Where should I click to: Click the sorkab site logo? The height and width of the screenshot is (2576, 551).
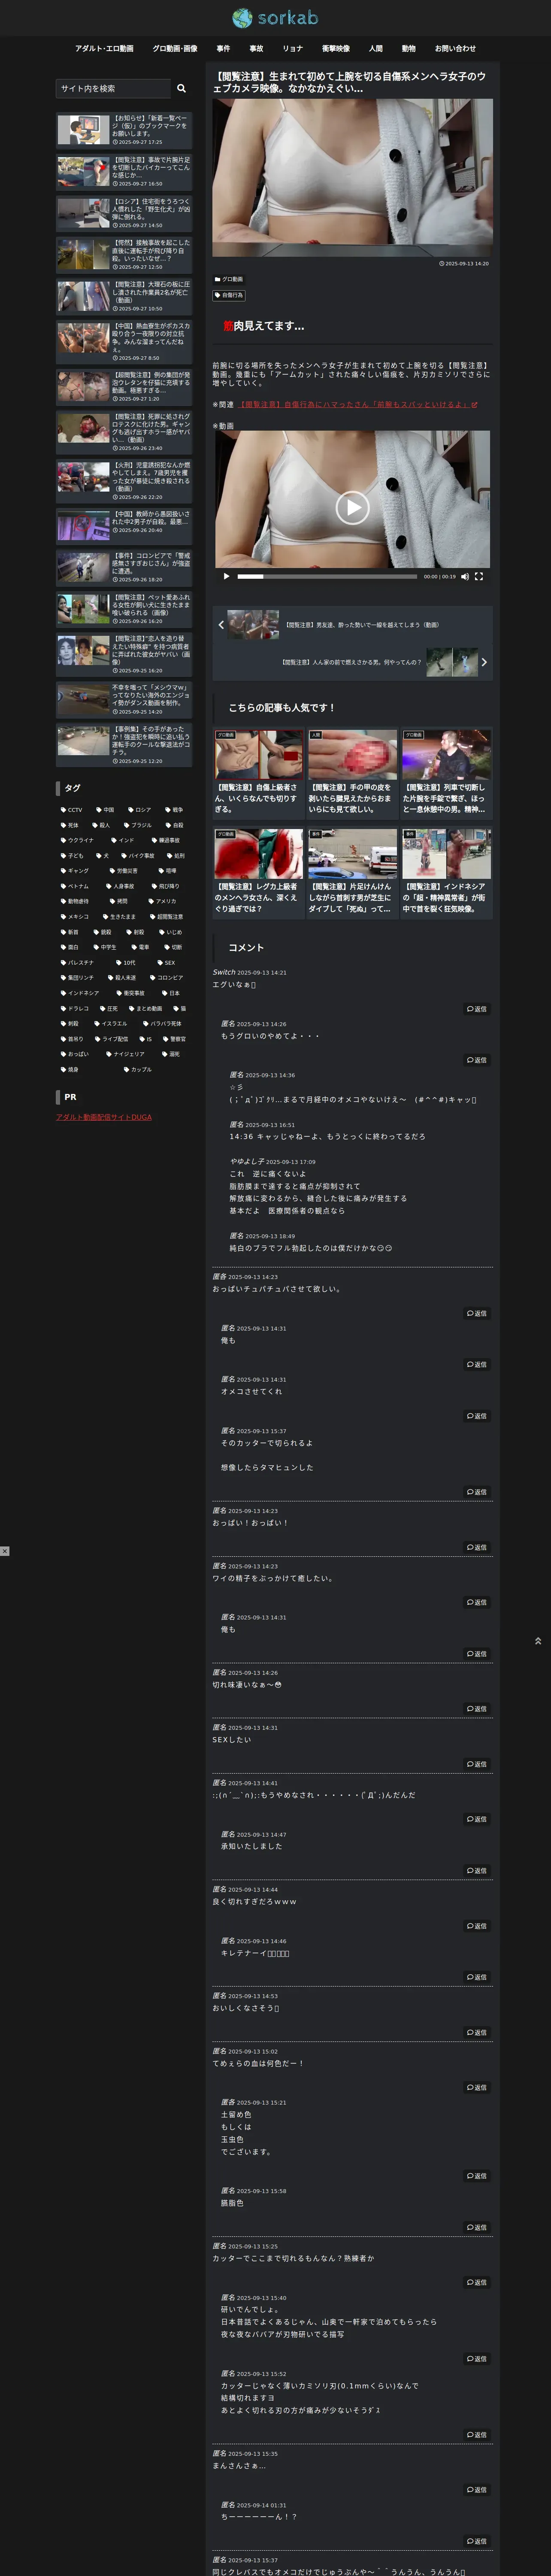coord(275,18)
